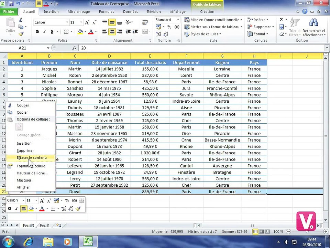Toggle underline S in the ribbon
This screenshot has height=248, width=330.
(x=52, y=32)
